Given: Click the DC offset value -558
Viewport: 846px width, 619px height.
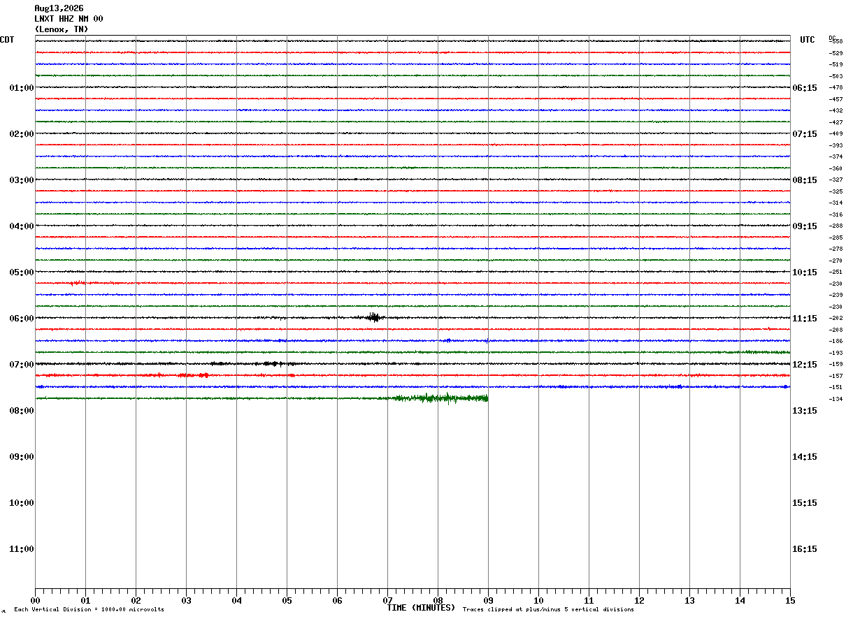Looking at the screenshot, I should [x=836, y=41].
